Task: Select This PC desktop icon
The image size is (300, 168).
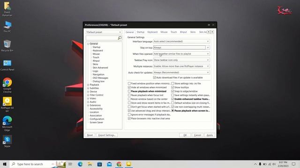Action: 7,27
